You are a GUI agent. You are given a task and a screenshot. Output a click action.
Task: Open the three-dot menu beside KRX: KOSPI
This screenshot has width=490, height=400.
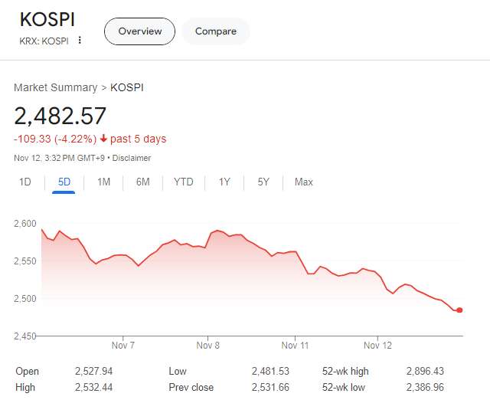80,41
